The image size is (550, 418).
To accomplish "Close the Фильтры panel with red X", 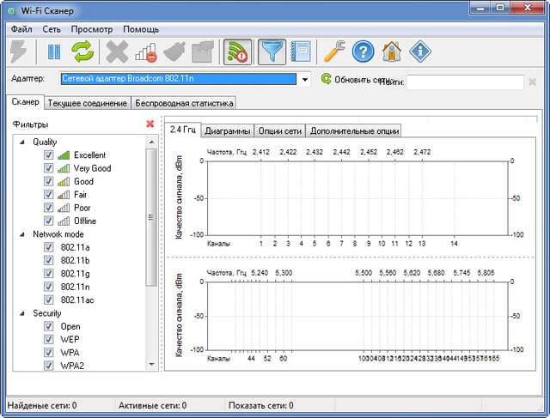I will (150, 124).
